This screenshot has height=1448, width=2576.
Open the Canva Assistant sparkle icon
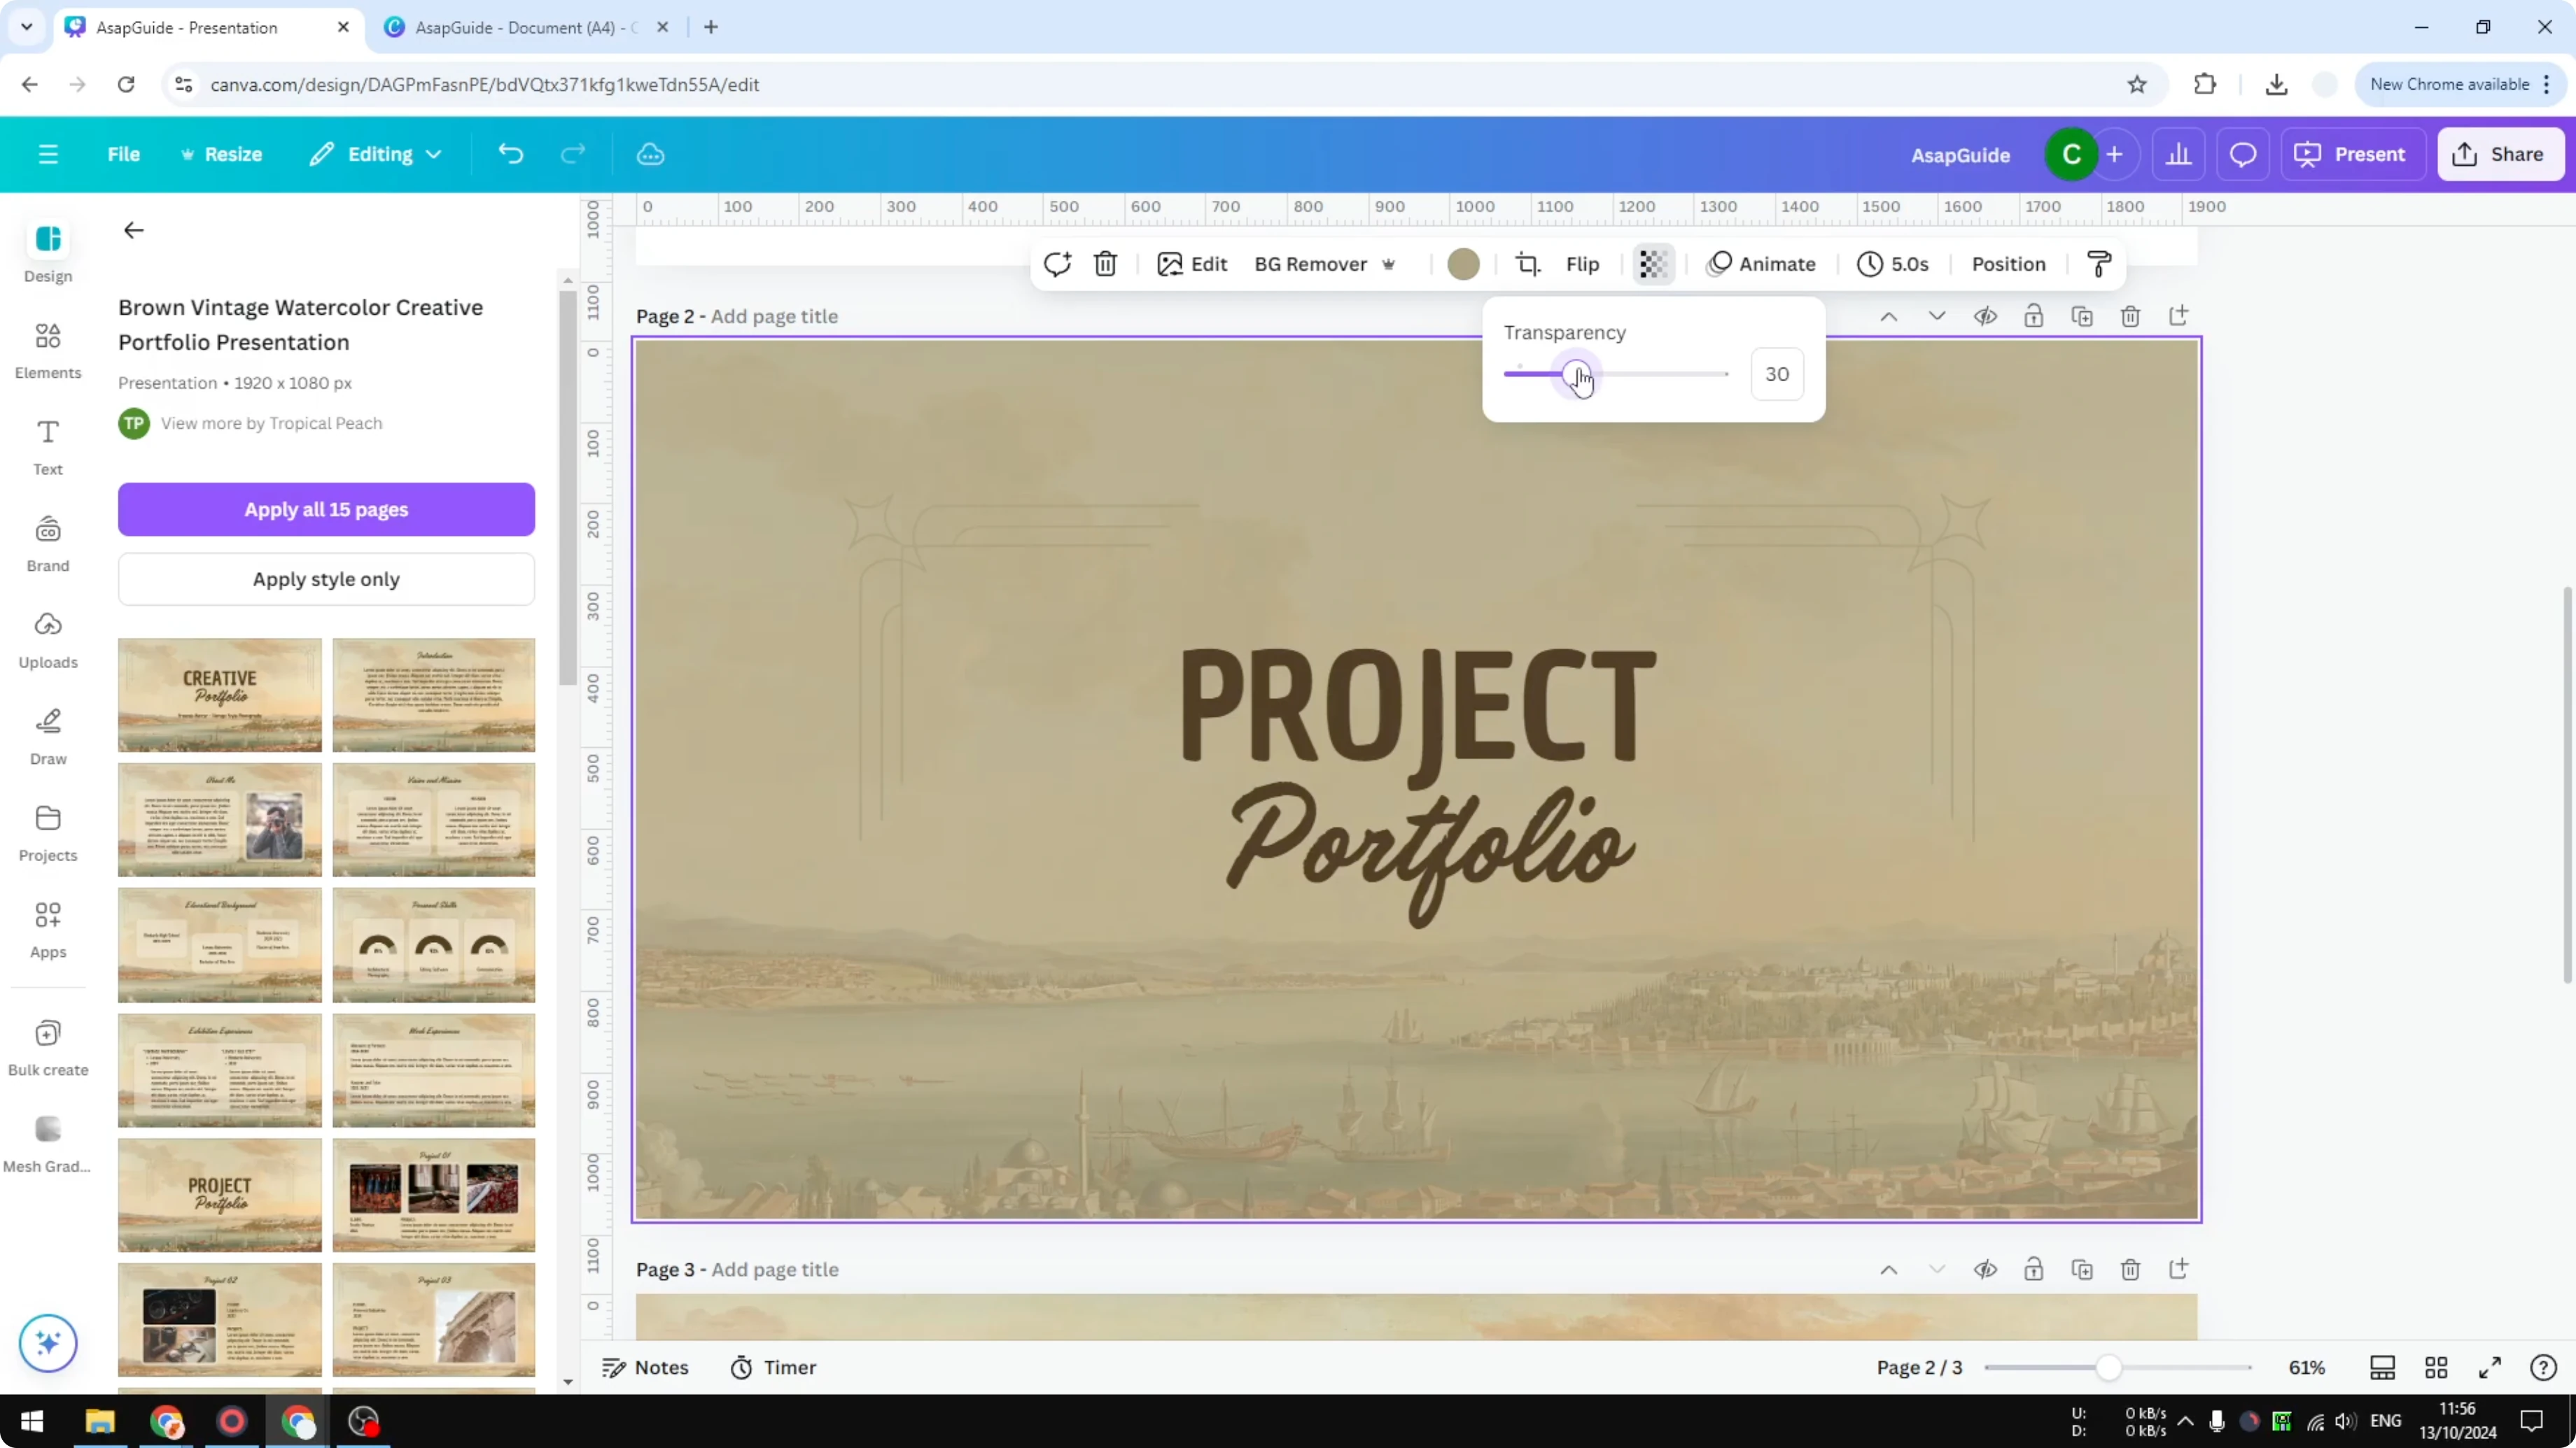point(47,1343)
